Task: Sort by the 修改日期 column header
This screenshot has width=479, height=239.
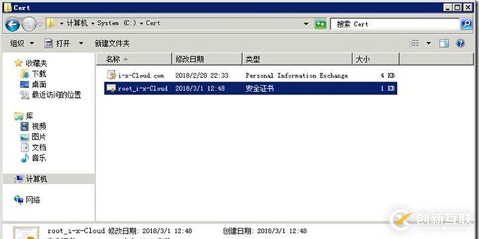Action: click(207, 59)
